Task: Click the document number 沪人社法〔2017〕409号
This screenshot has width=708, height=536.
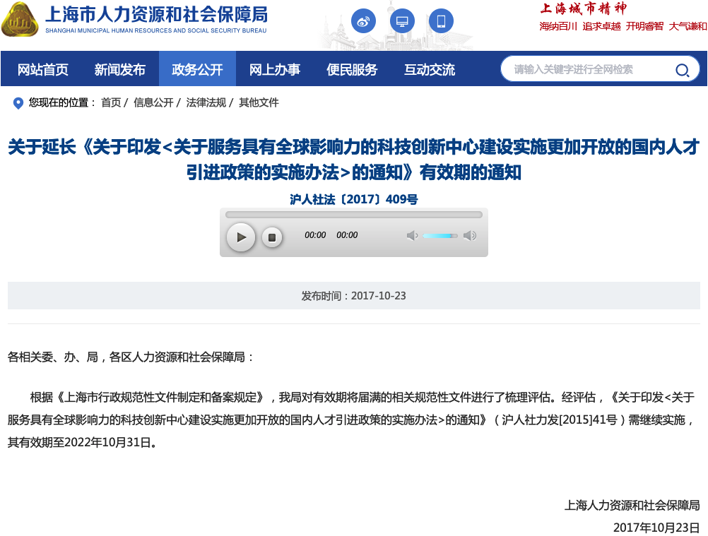Action: pyautogui.click(x=354, y=199)
